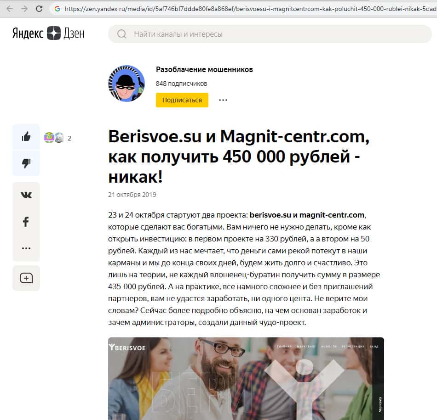Reload the page in the browser

click(39, 9)
